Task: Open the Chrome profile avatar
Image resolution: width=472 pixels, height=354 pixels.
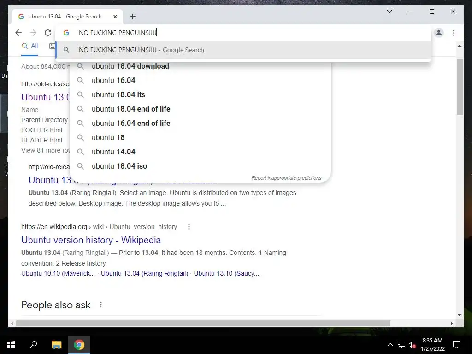Action: (x=439, y=33)
